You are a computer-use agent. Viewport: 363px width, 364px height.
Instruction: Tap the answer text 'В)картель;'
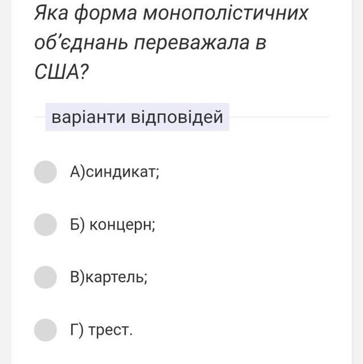pyautogui.click(x=109, y=277)
